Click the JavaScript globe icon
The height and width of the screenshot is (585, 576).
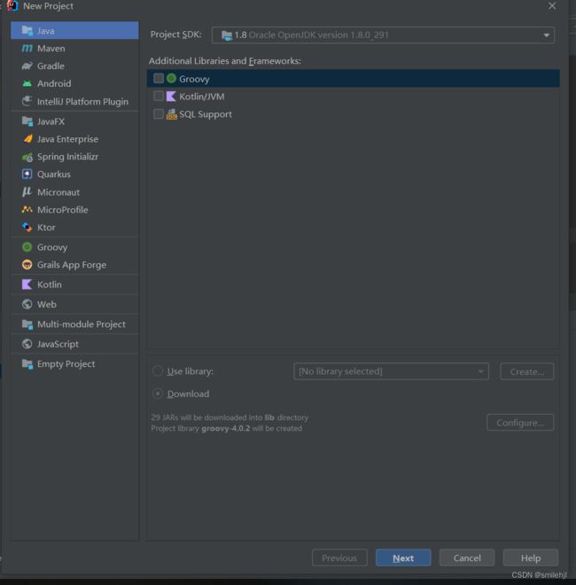click(27, 344)
